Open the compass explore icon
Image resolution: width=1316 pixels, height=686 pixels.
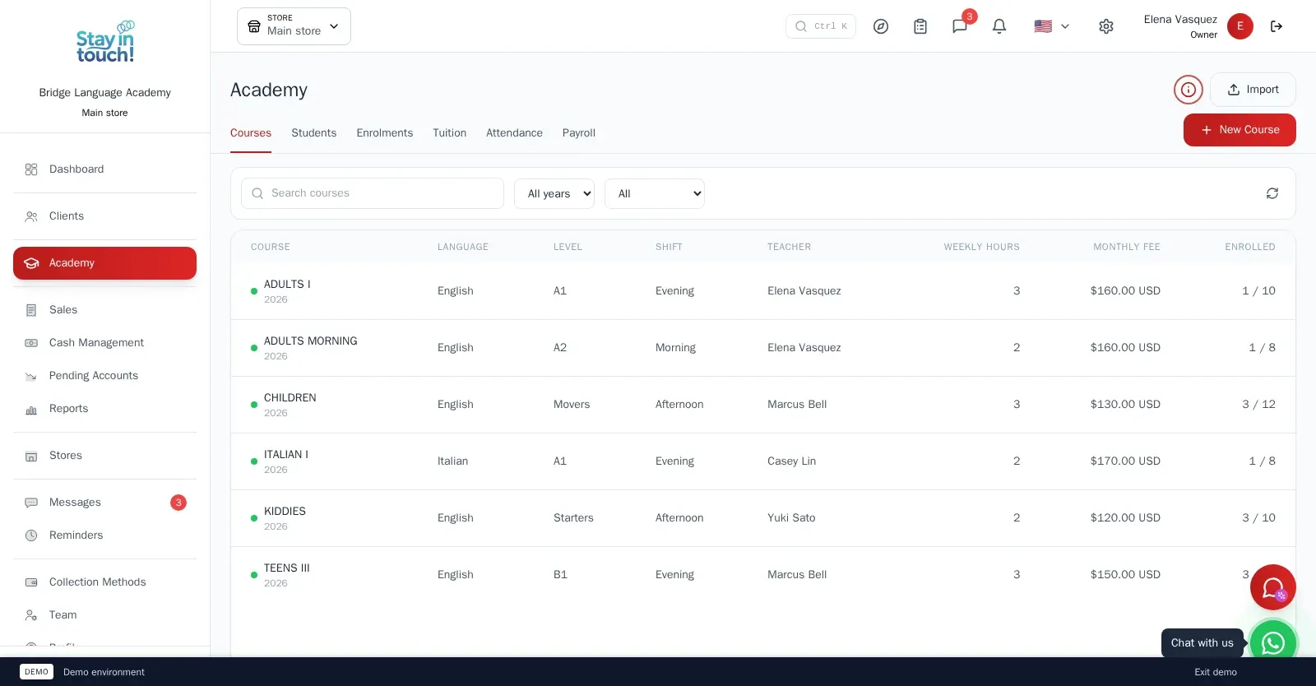(x=881, y=26)
